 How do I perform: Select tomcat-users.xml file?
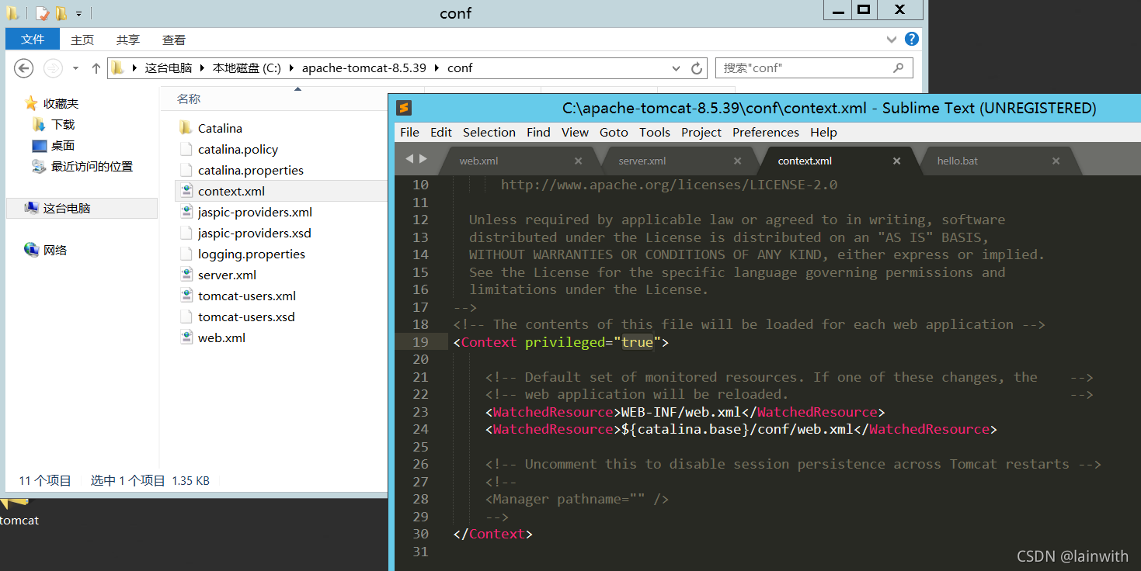(246, 296)
